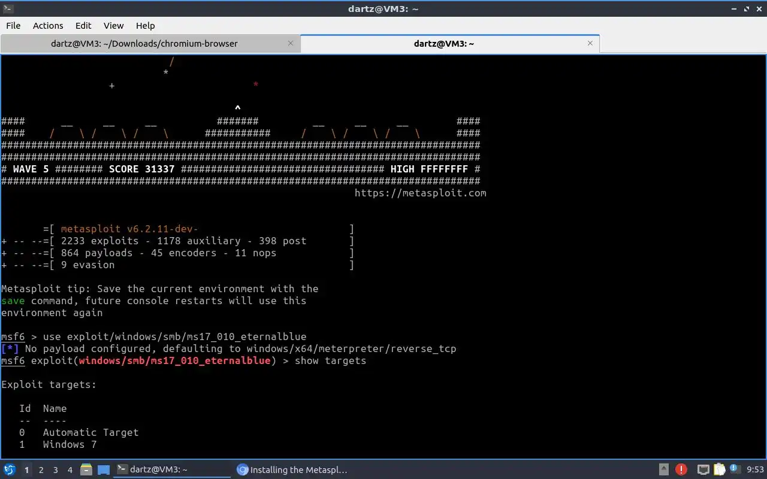
Task: Click the https://metasploit.com link text
Action: pos(420,193)
